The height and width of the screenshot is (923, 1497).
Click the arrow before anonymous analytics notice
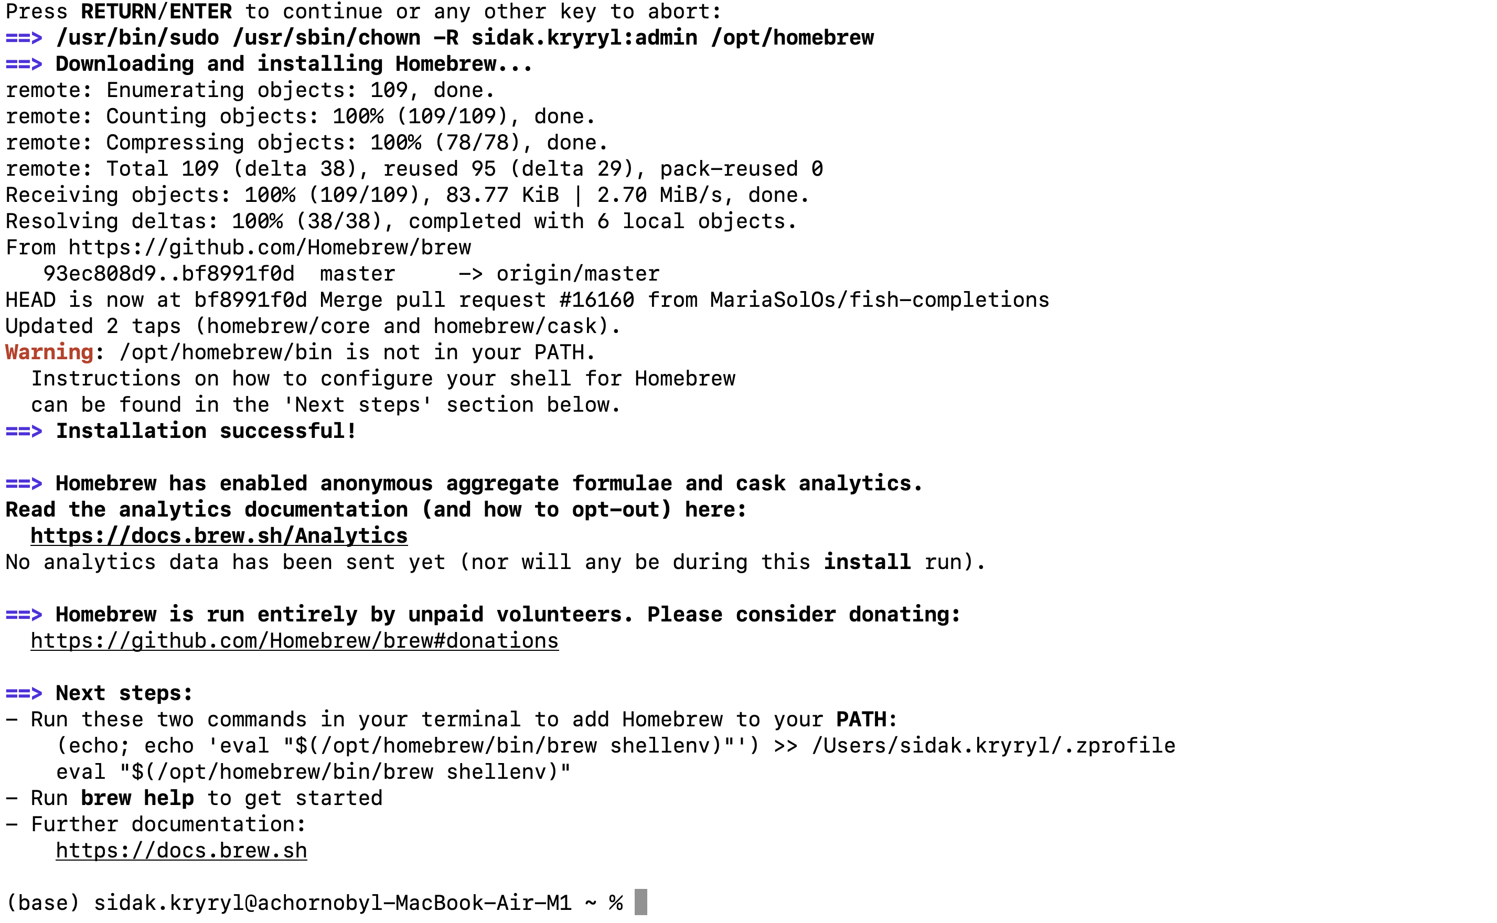tap(24, 484)
